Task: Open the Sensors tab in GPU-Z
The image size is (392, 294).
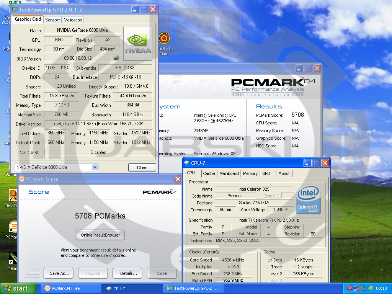Action: (x=52, y=20)
